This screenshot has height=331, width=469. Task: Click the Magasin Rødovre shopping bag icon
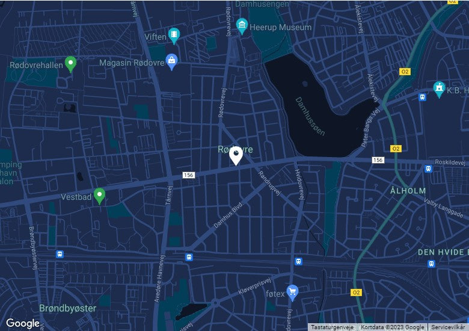[172, 61]
